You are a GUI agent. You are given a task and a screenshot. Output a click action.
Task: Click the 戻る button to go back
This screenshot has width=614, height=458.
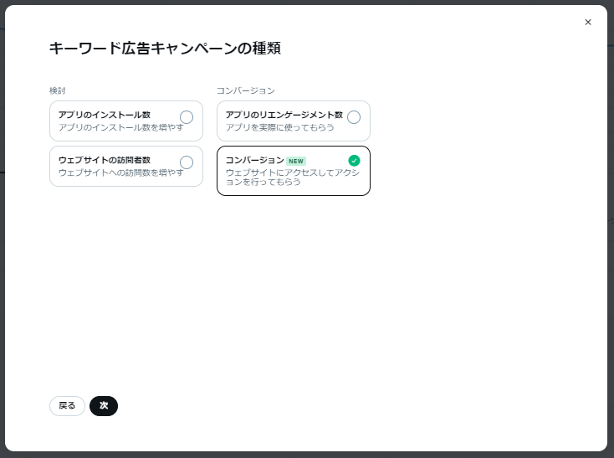click(x=67, y=406)
